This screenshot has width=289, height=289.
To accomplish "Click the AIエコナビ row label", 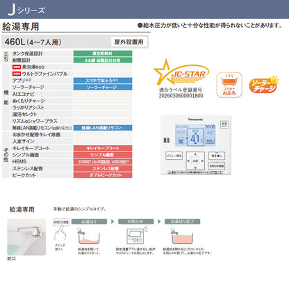I will (23, 94).
